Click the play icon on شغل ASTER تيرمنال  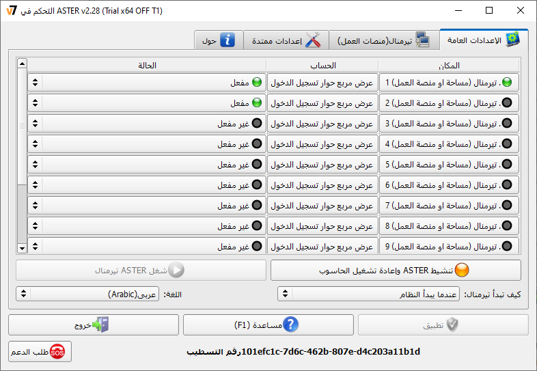177,270
